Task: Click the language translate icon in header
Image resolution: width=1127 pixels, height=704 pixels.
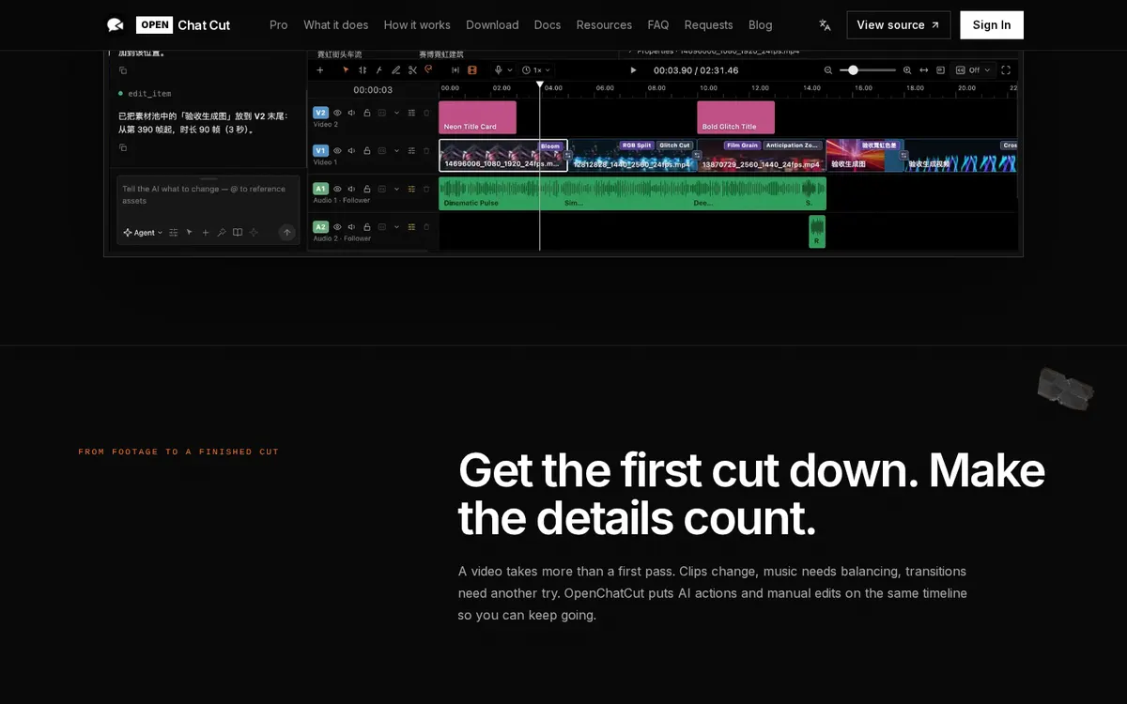Action: point(825,25)
